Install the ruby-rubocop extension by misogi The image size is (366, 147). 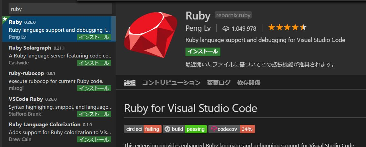pyautogui.click(x=94, y=88)
